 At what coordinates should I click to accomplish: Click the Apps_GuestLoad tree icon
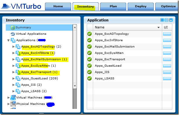click(18, 79)
